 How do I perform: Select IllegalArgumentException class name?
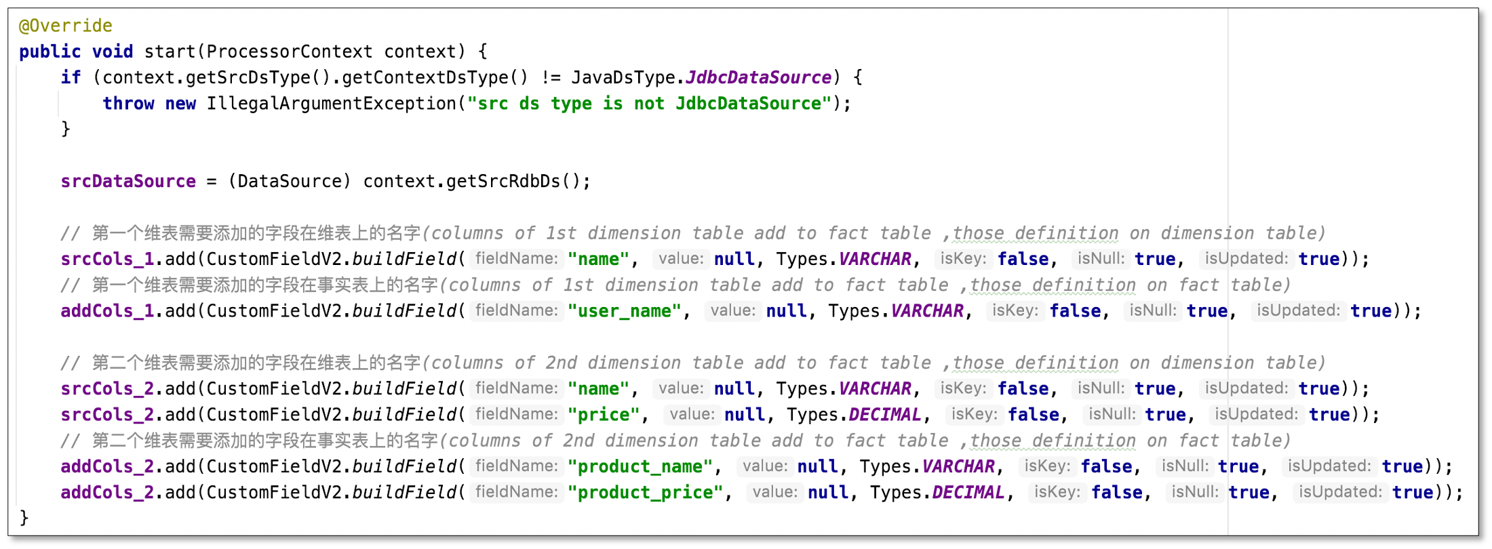pos(331,104)
